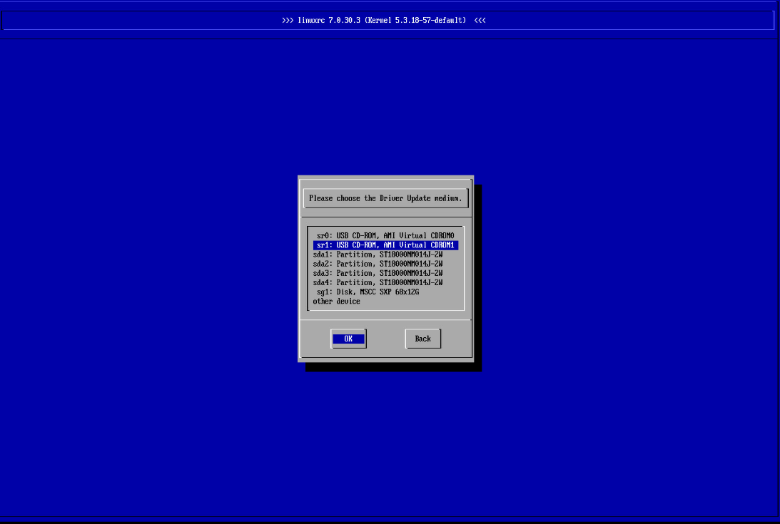Pick the 'other device' option
Viewport: 780px width, 524px height.
tap(385, 302)
